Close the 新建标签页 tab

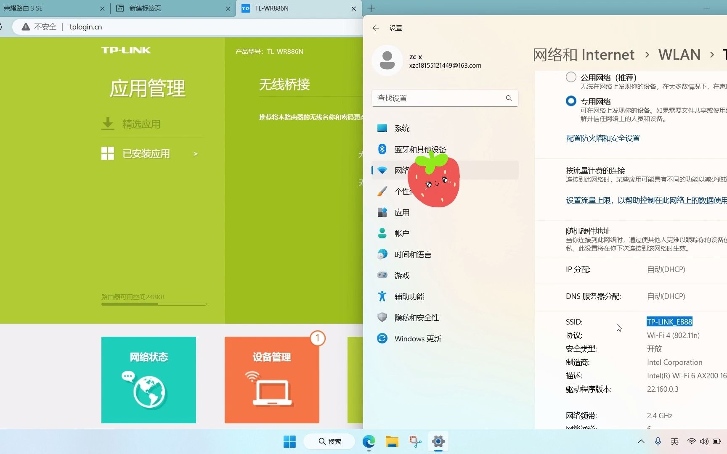coord(228,8)
